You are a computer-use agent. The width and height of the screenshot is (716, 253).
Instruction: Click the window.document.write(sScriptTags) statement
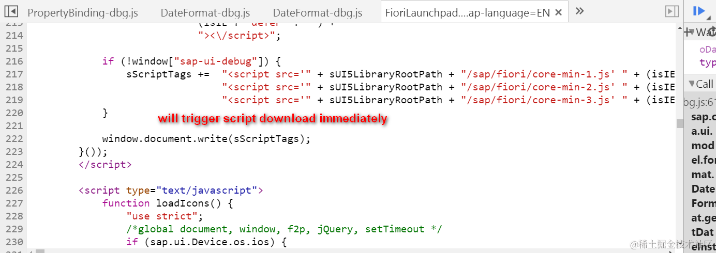(206, 139)
